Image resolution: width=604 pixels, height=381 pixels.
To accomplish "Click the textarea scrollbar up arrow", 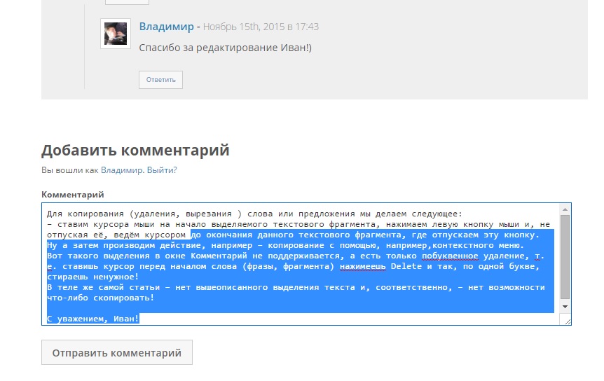I will pyautogui.click(x=565, y=209).
